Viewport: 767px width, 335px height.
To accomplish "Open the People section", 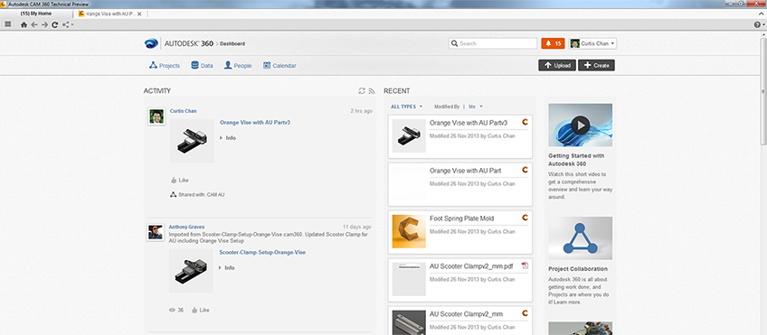I will pos(238,65).
